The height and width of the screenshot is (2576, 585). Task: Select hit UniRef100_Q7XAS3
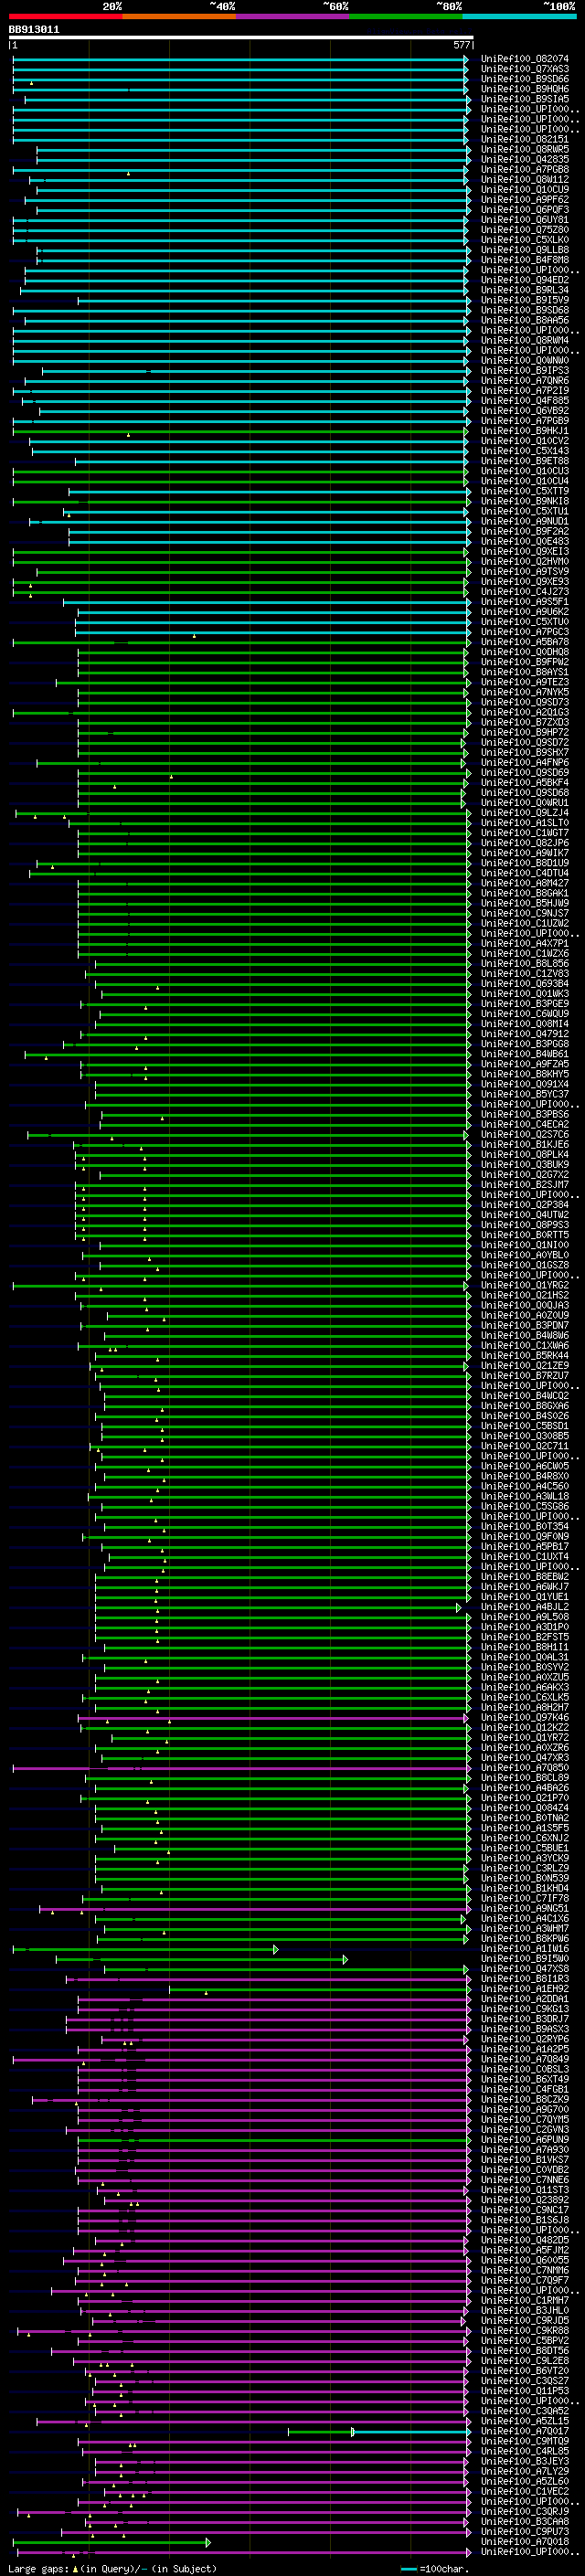525,69
